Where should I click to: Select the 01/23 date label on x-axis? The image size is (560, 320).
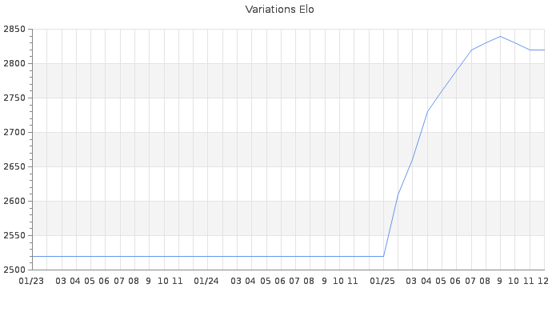coord(32,281)
